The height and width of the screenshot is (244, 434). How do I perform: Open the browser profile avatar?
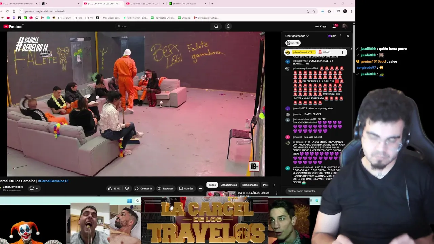[x=345, y=11]
